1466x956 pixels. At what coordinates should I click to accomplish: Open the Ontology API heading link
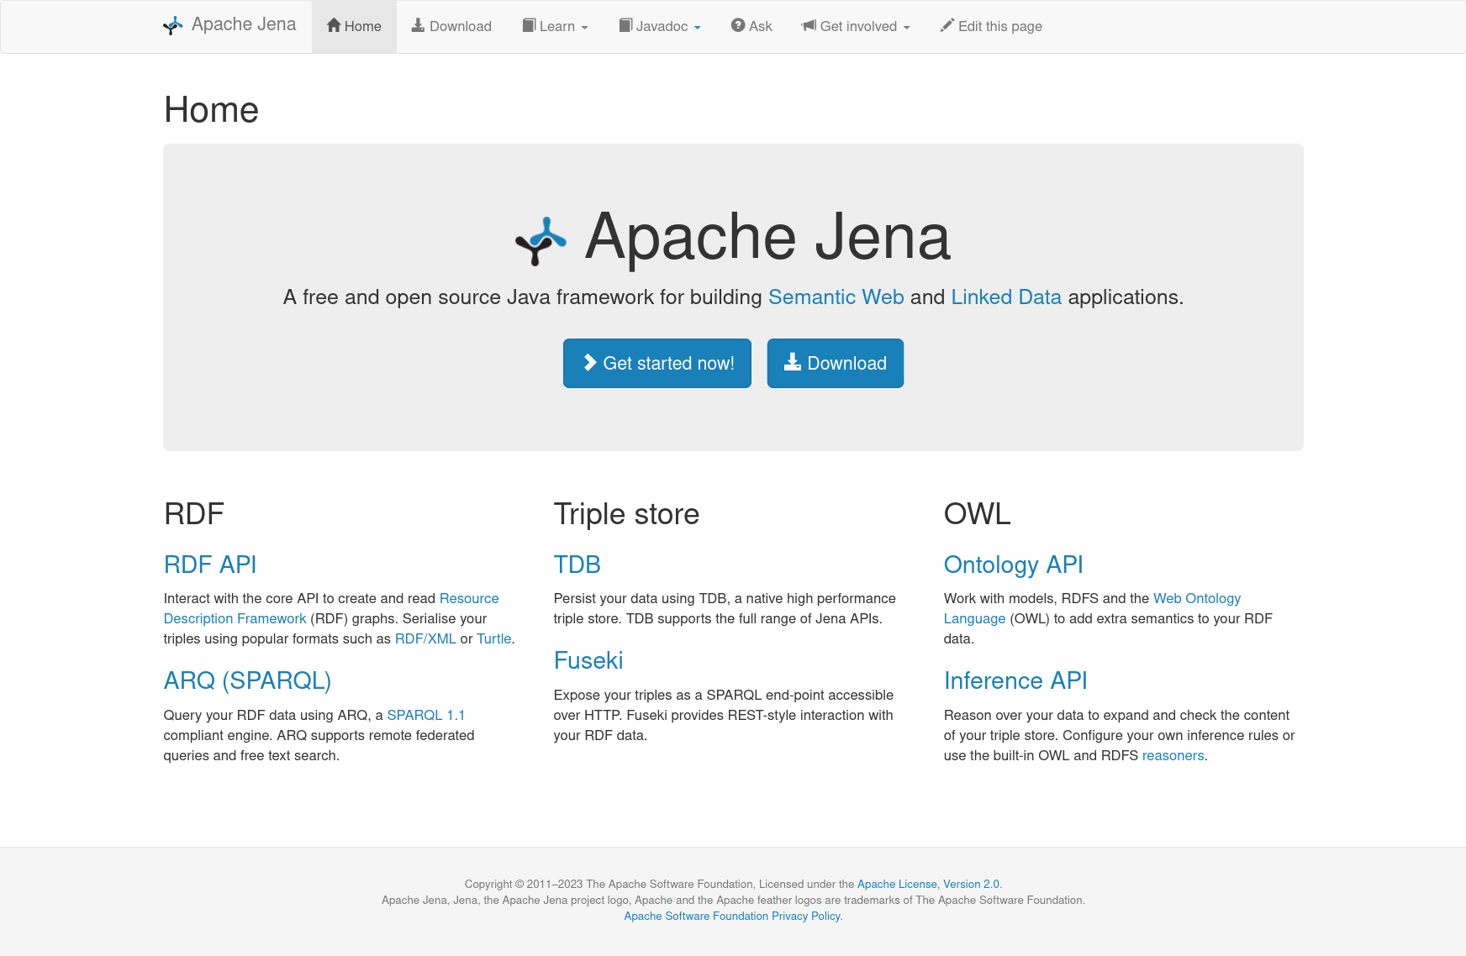1014,565
